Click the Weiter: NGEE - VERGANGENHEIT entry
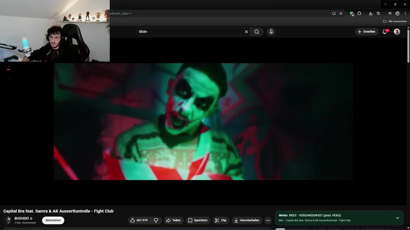The image size is (410, 230). [x=310, y=215]
